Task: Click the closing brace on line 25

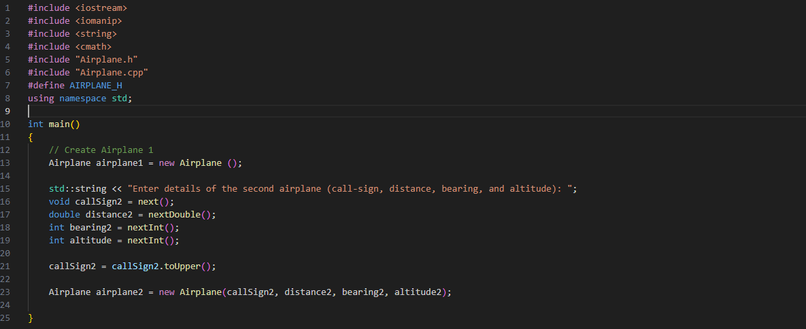Action: point(31,318)
